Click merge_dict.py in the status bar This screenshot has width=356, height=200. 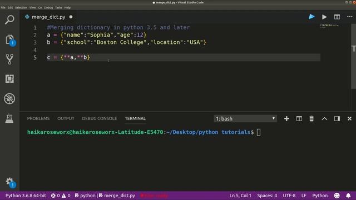click(117, 196)
